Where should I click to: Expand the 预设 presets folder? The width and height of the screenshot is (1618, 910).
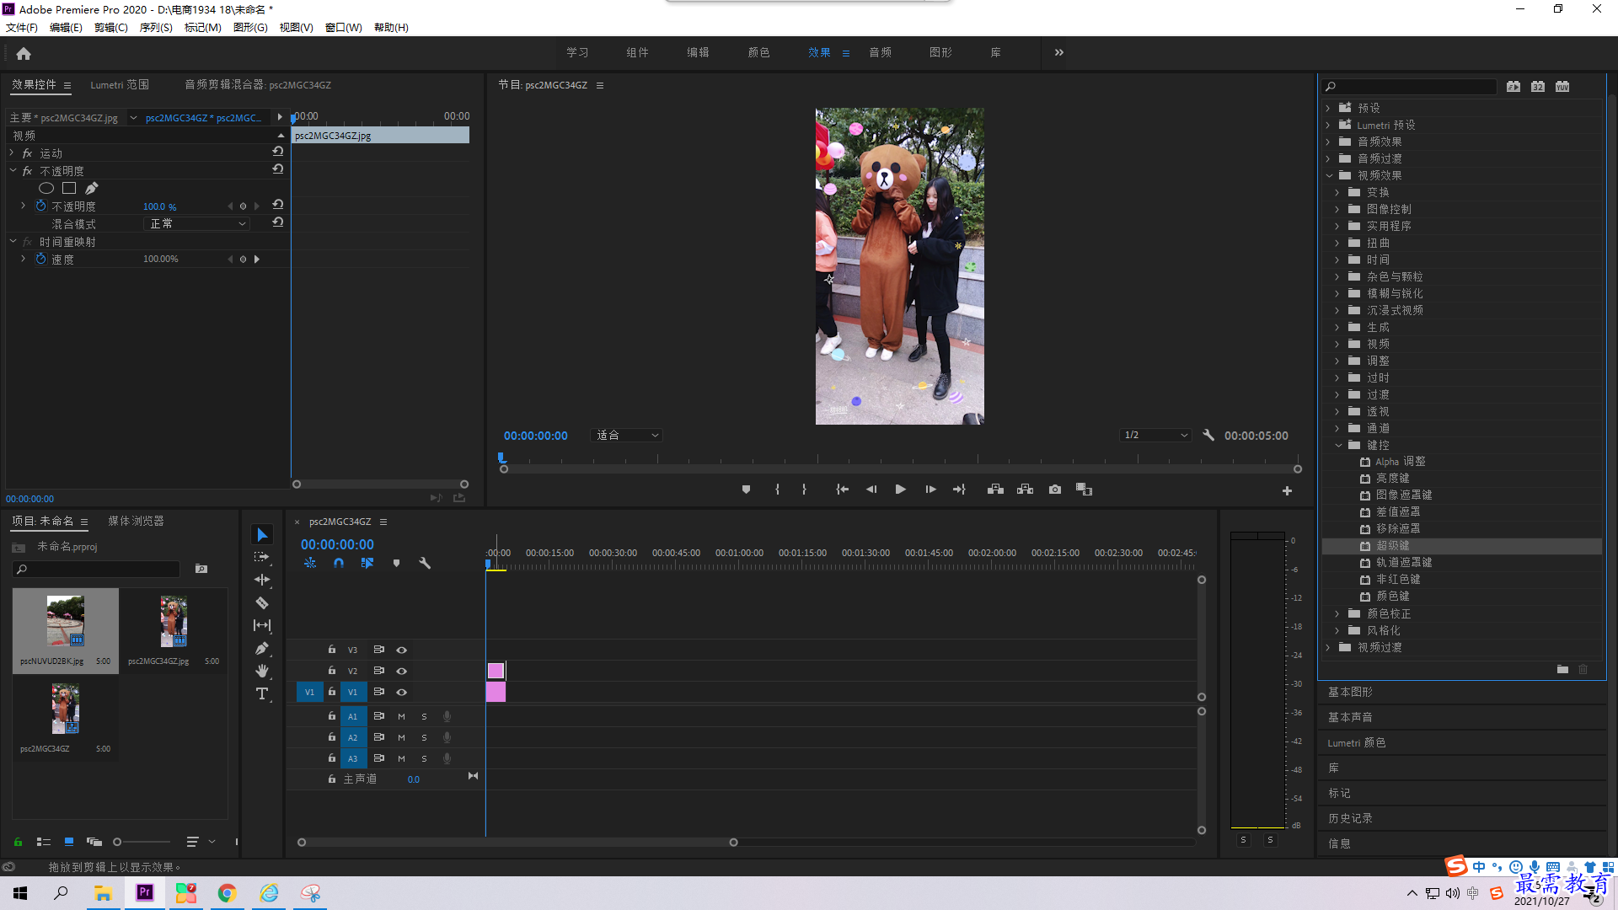[x=1328, y=108]
